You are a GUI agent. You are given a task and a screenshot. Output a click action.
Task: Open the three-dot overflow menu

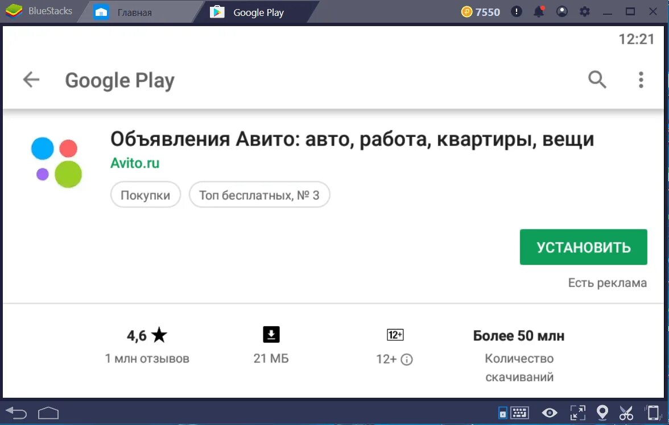point(641,80)
